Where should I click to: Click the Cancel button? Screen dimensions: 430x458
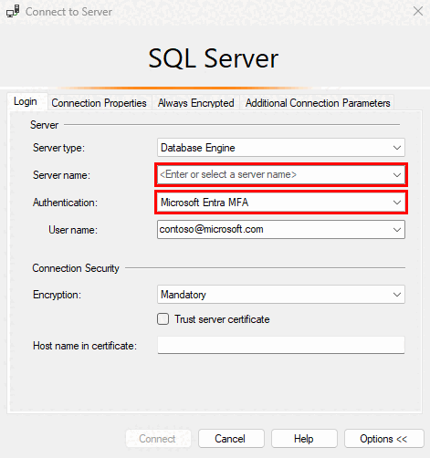(231, 439)
